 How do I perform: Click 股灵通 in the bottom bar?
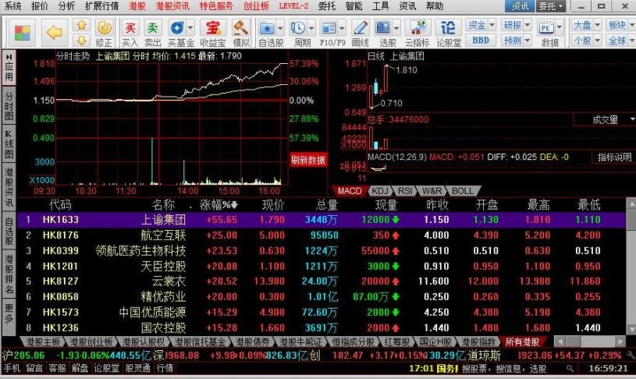pyautogui.click(x=137, y=368)
